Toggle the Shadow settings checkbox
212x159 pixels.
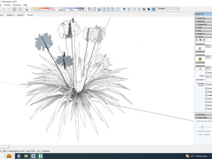pos(206,105)
